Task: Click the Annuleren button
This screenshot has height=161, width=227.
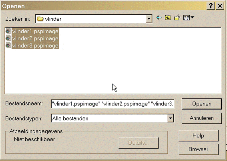Action: click(x=202, y=118)
